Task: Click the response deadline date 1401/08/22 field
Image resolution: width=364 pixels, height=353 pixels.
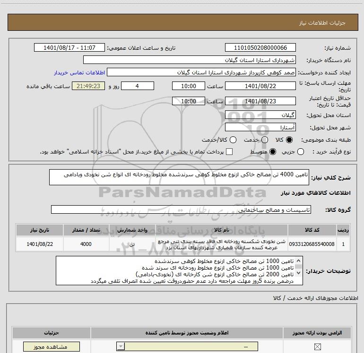Action: tap(260, 86)
